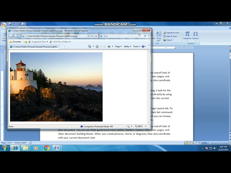The width and height of the screenshot is (231, 173).
Task: Open Windows Media Player from the taskbar
Action: [x=36, y=148]
